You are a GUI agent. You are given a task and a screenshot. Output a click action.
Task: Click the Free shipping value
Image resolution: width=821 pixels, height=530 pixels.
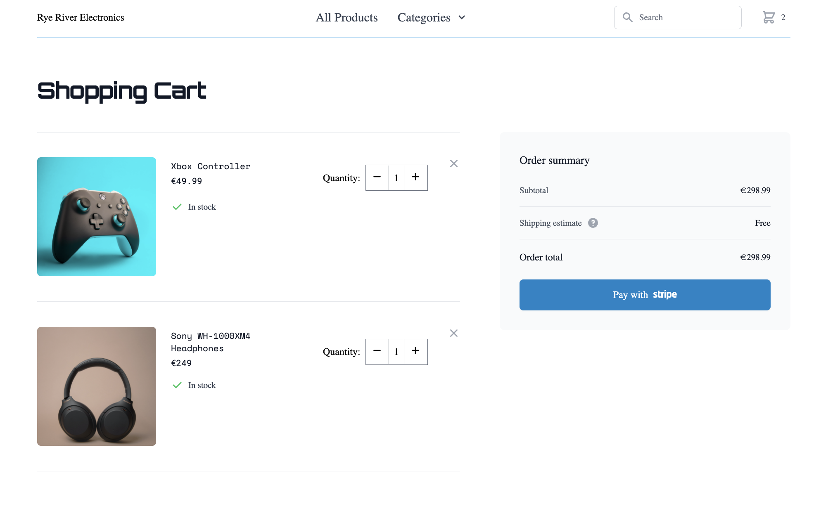pos(762,223)
